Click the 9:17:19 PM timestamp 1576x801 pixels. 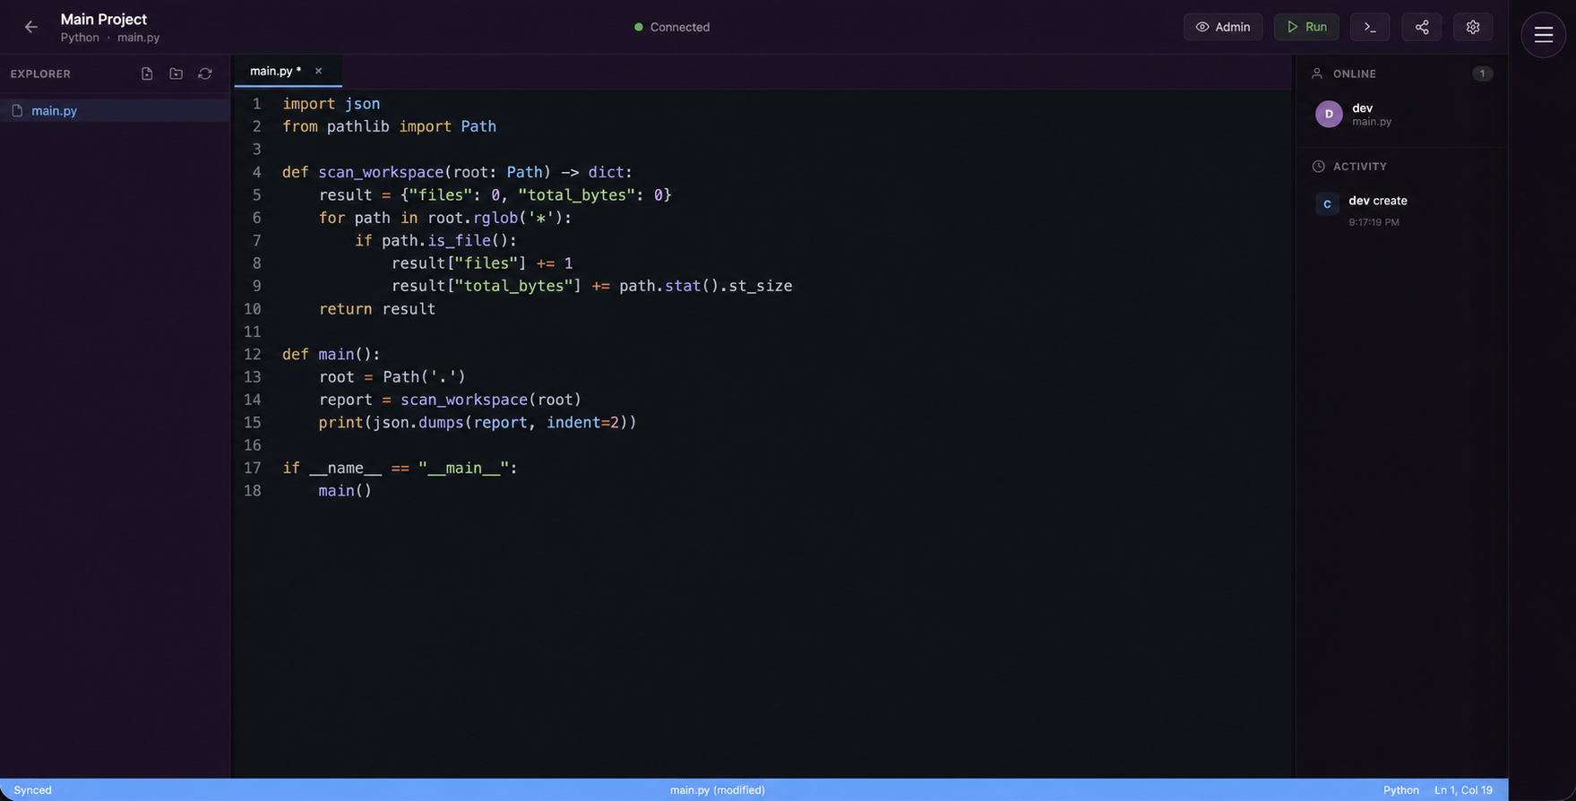point(1374,222)
